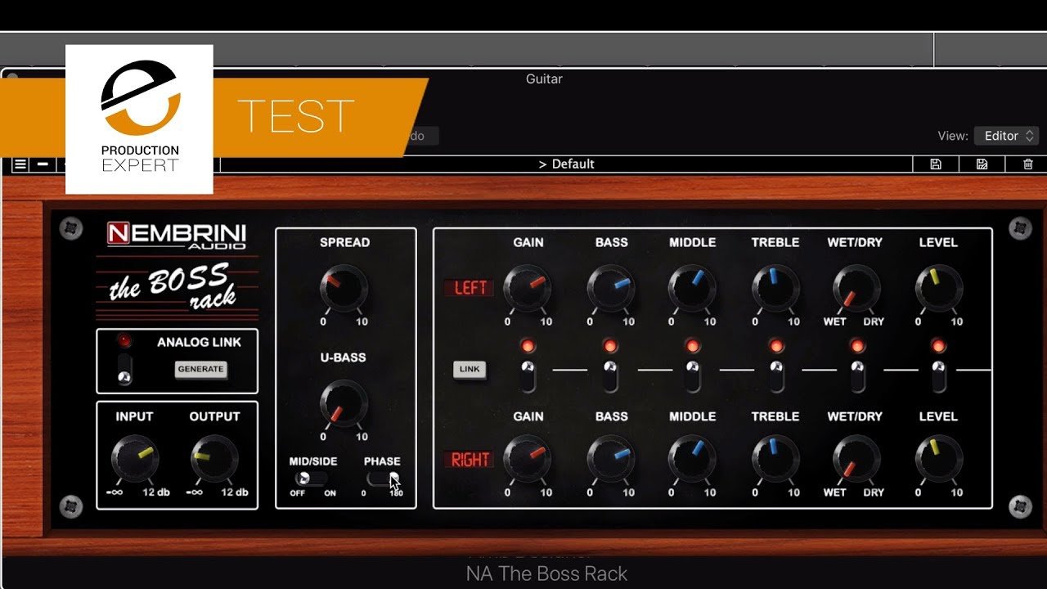Open the hamburger menu in preset bar
The height and width of the screenshot is (589, 1047).
[20, 164]
